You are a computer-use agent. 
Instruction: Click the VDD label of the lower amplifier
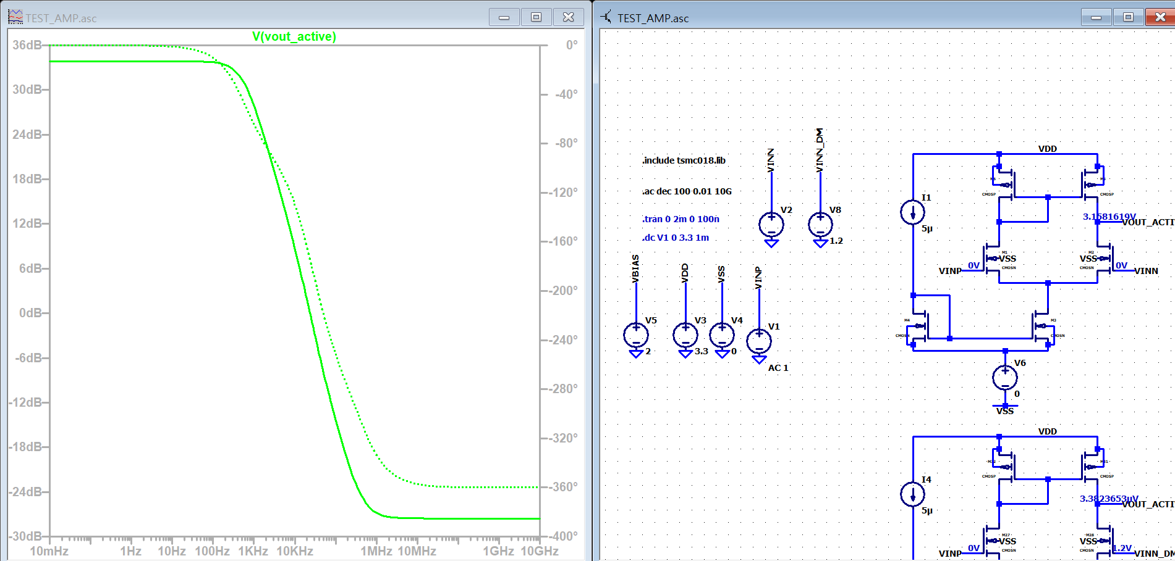(x=1048, y=431)
